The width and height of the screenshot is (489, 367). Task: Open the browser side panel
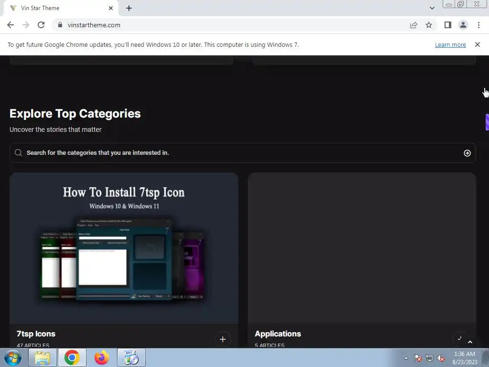(448, 25)
